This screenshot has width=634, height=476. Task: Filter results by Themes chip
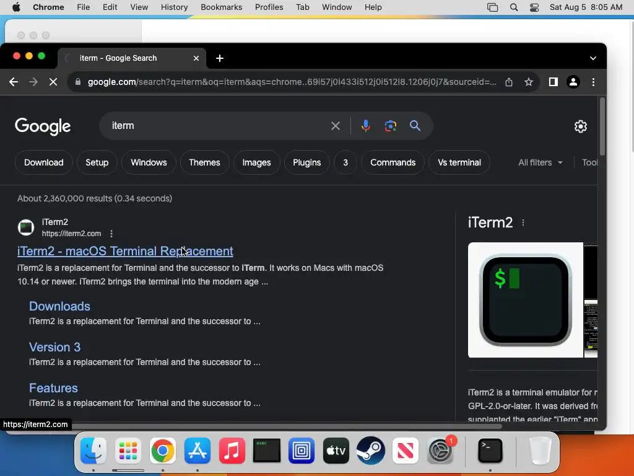click(x=204, y=163)
